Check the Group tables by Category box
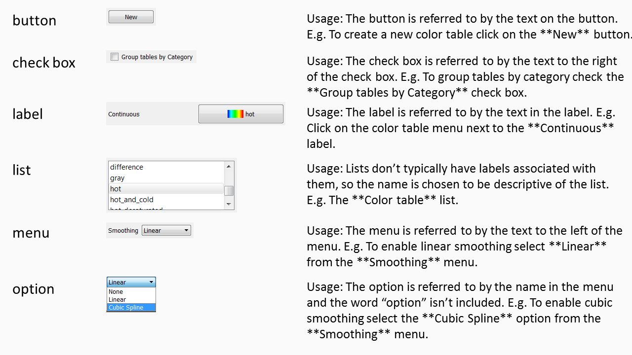 click(115, 57)
